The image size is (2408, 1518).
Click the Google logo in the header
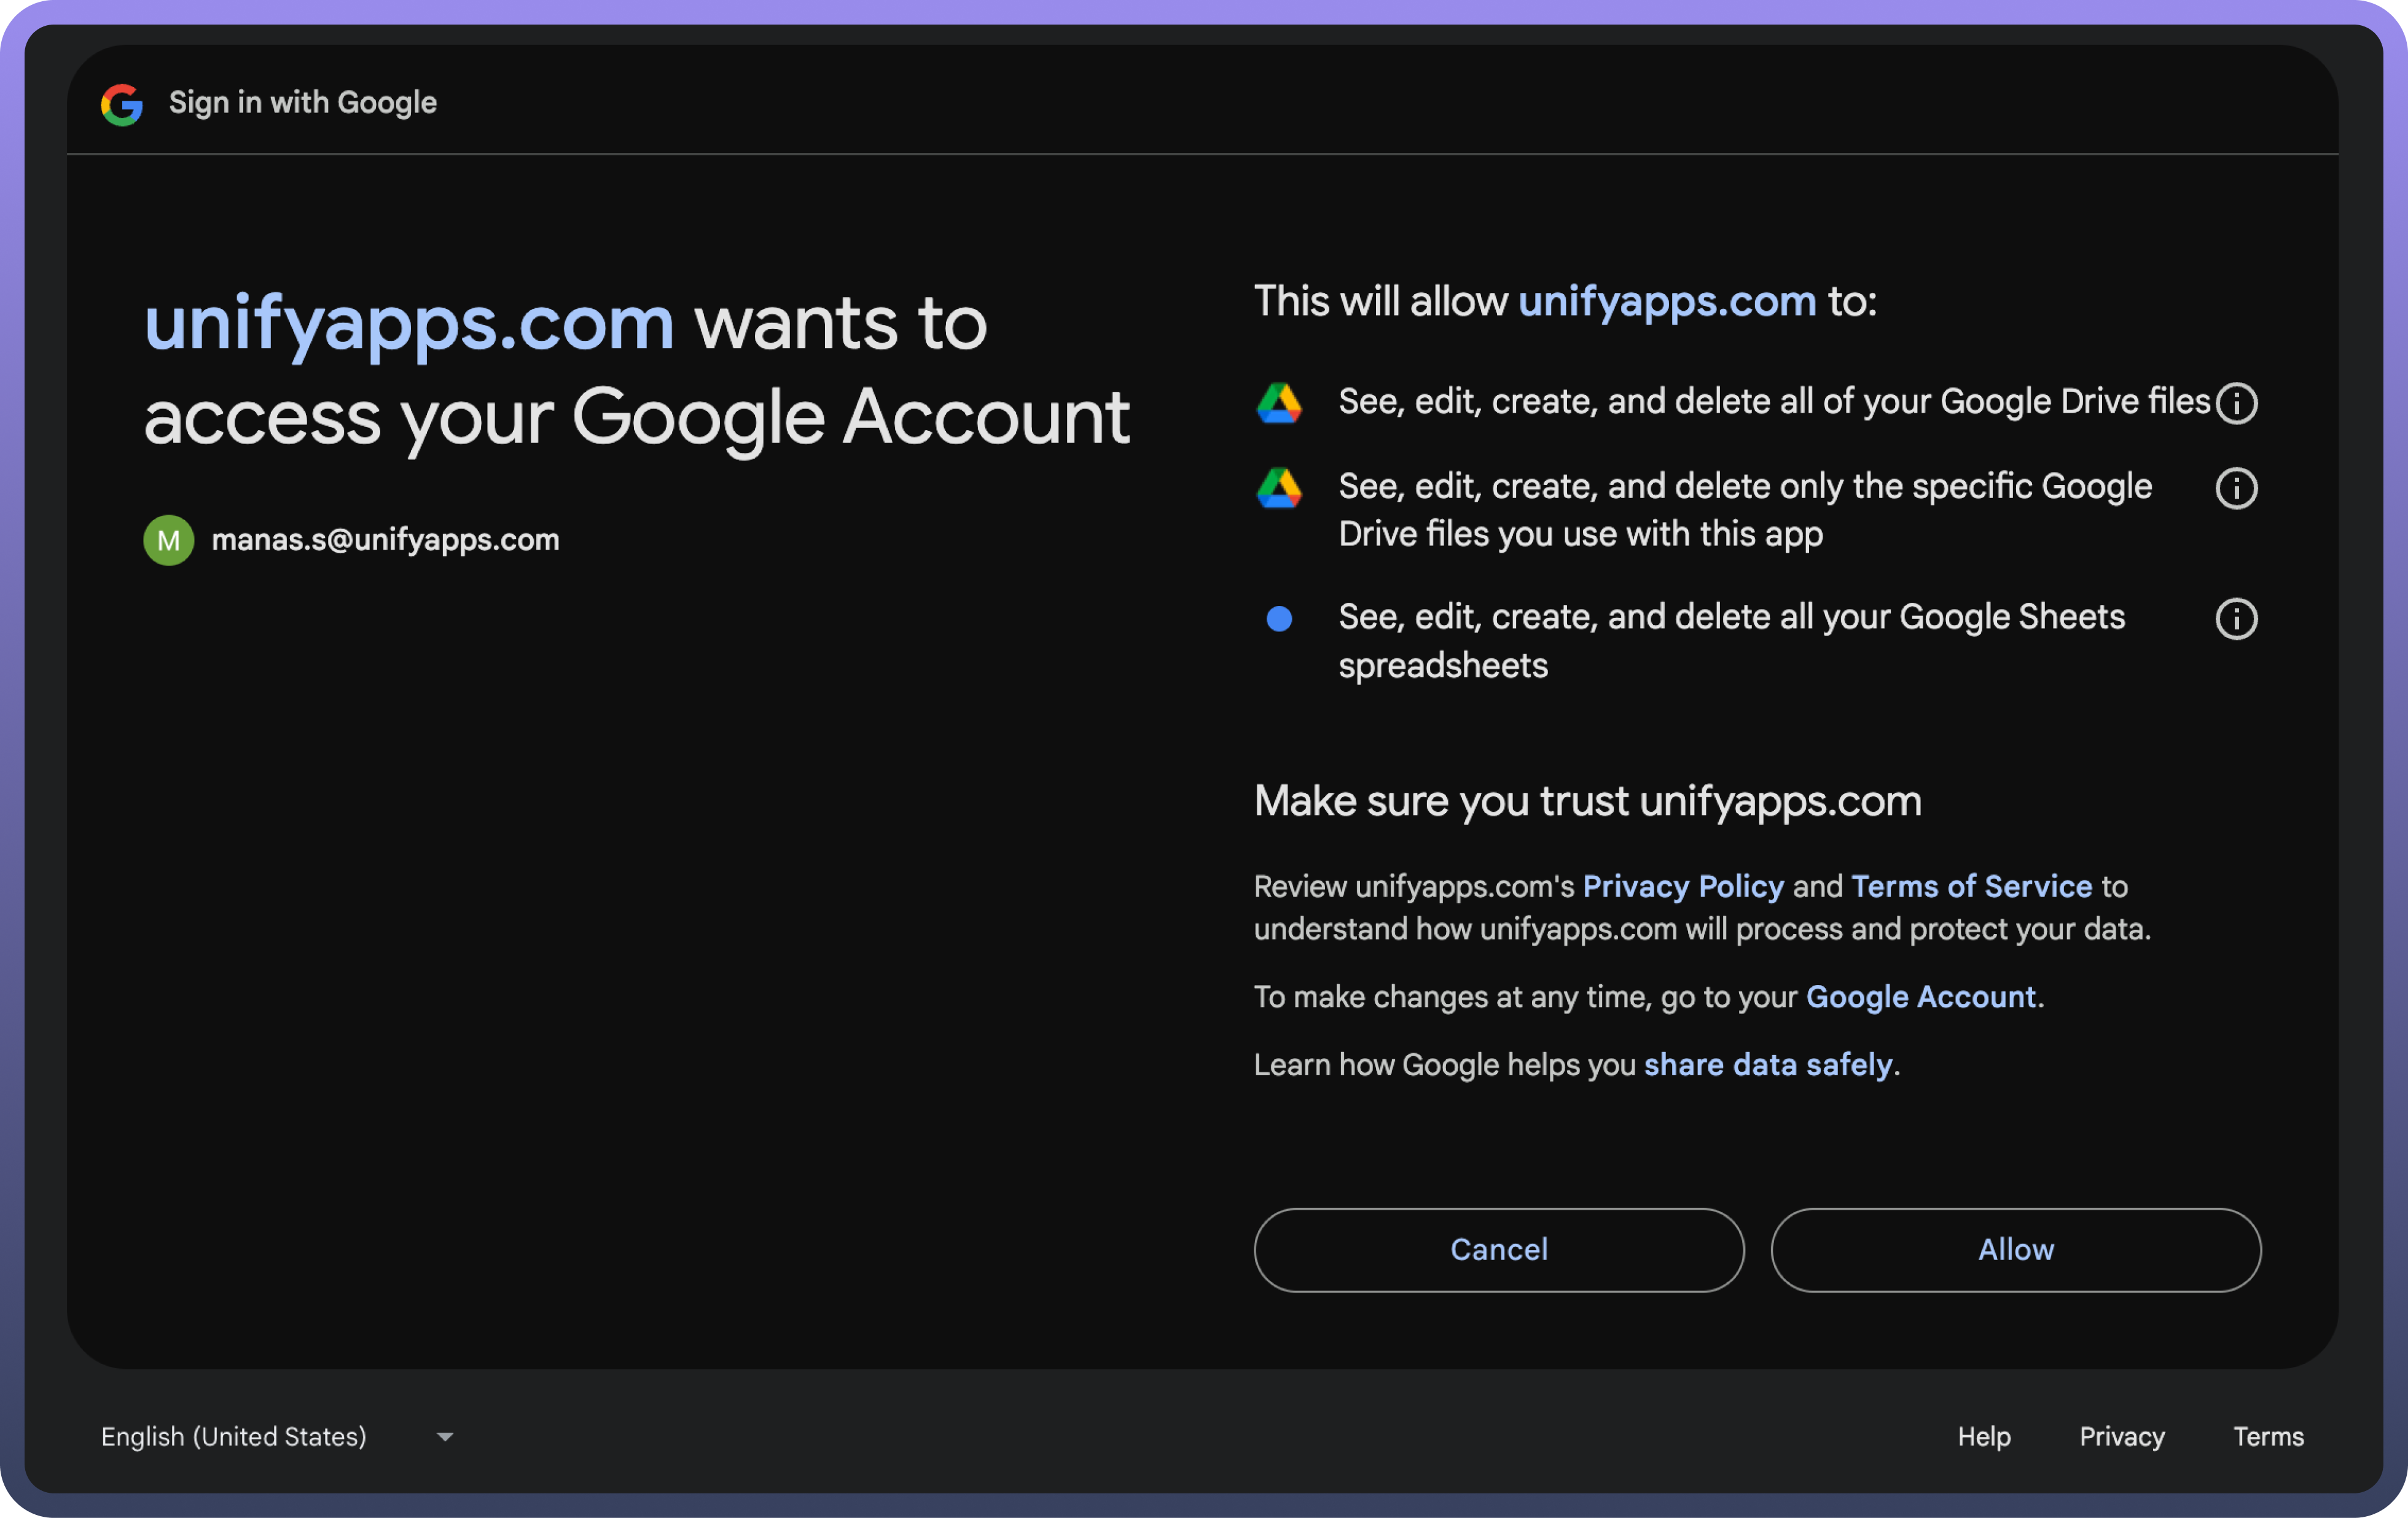click(x=122, y=104)
